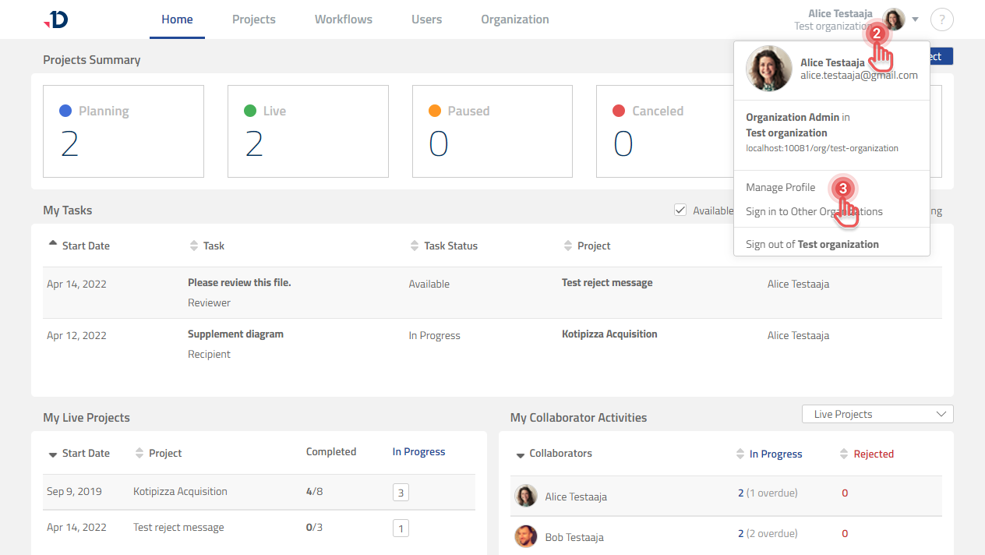Collapse the Collaborators column header
Viewport: 985px width, 555px height.
[x=520, y=454]
